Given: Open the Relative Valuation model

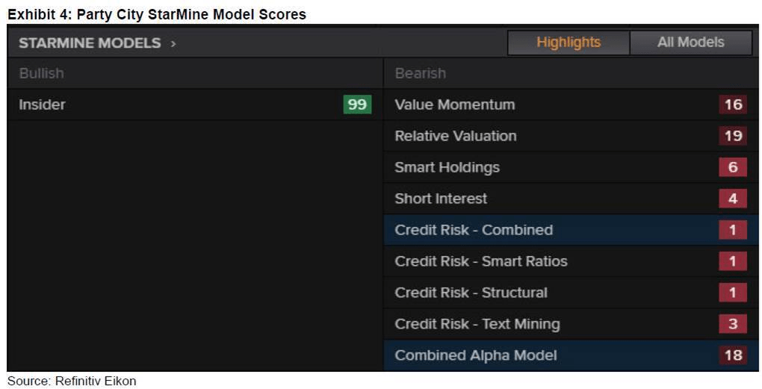Looking at the screenshot, I should point(455,136).
